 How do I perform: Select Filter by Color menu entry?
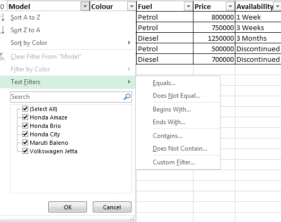[67, 69]
